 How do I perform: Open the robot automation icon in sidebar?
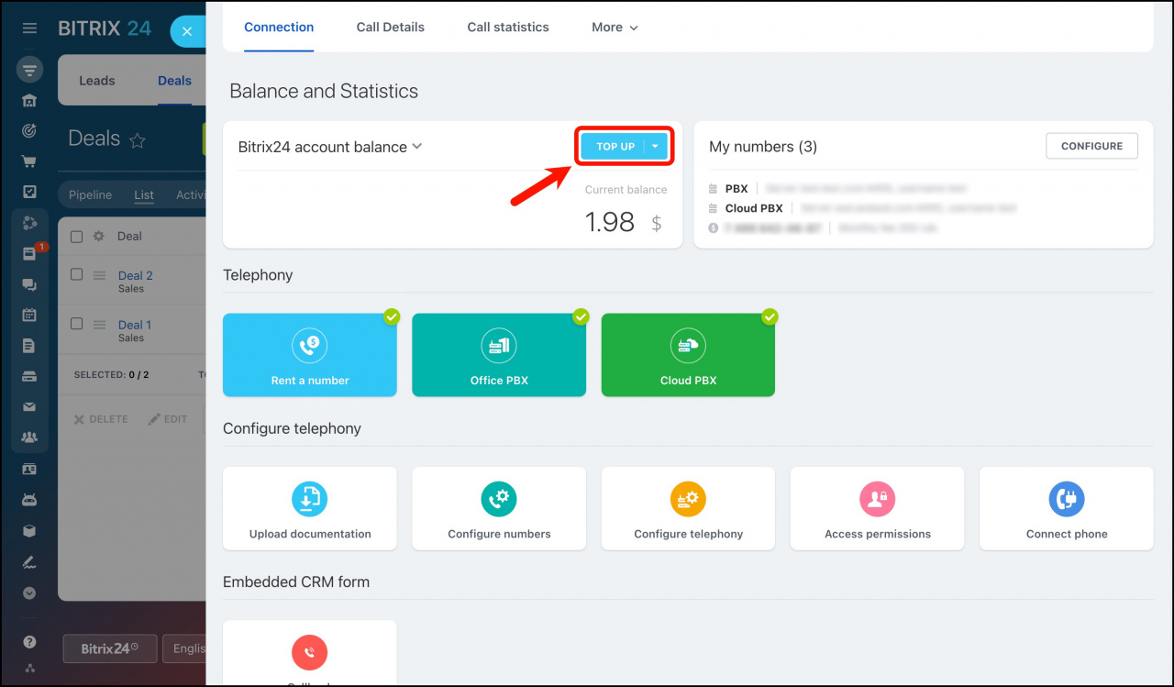coord(29,500)
